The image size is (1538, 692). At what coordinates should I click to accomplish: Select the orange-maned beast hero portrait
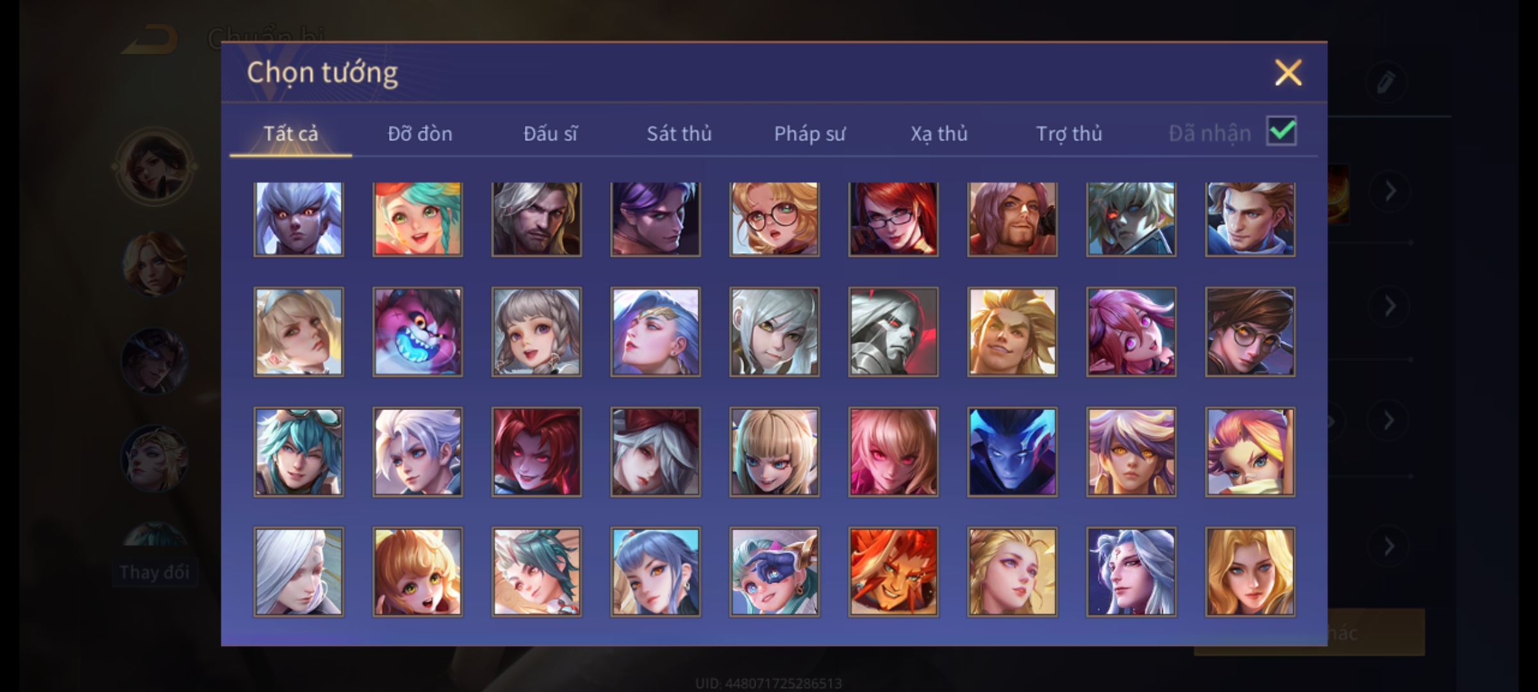pos(893,572)
